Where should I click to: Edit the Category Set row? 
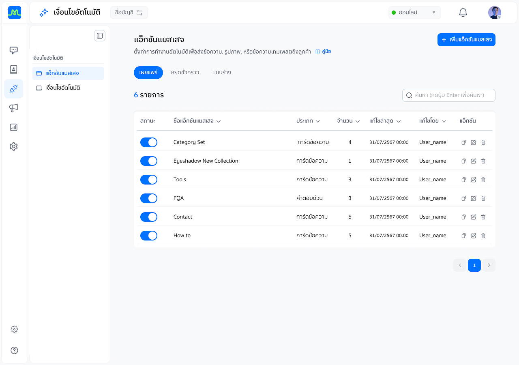474,142
